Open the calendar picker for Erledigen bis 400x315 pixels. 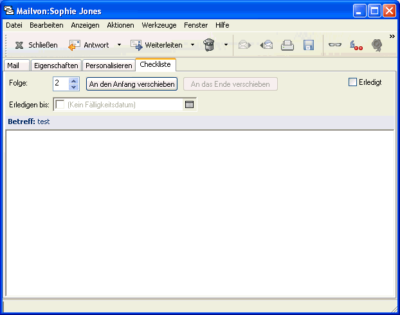[x=189, y=104]
